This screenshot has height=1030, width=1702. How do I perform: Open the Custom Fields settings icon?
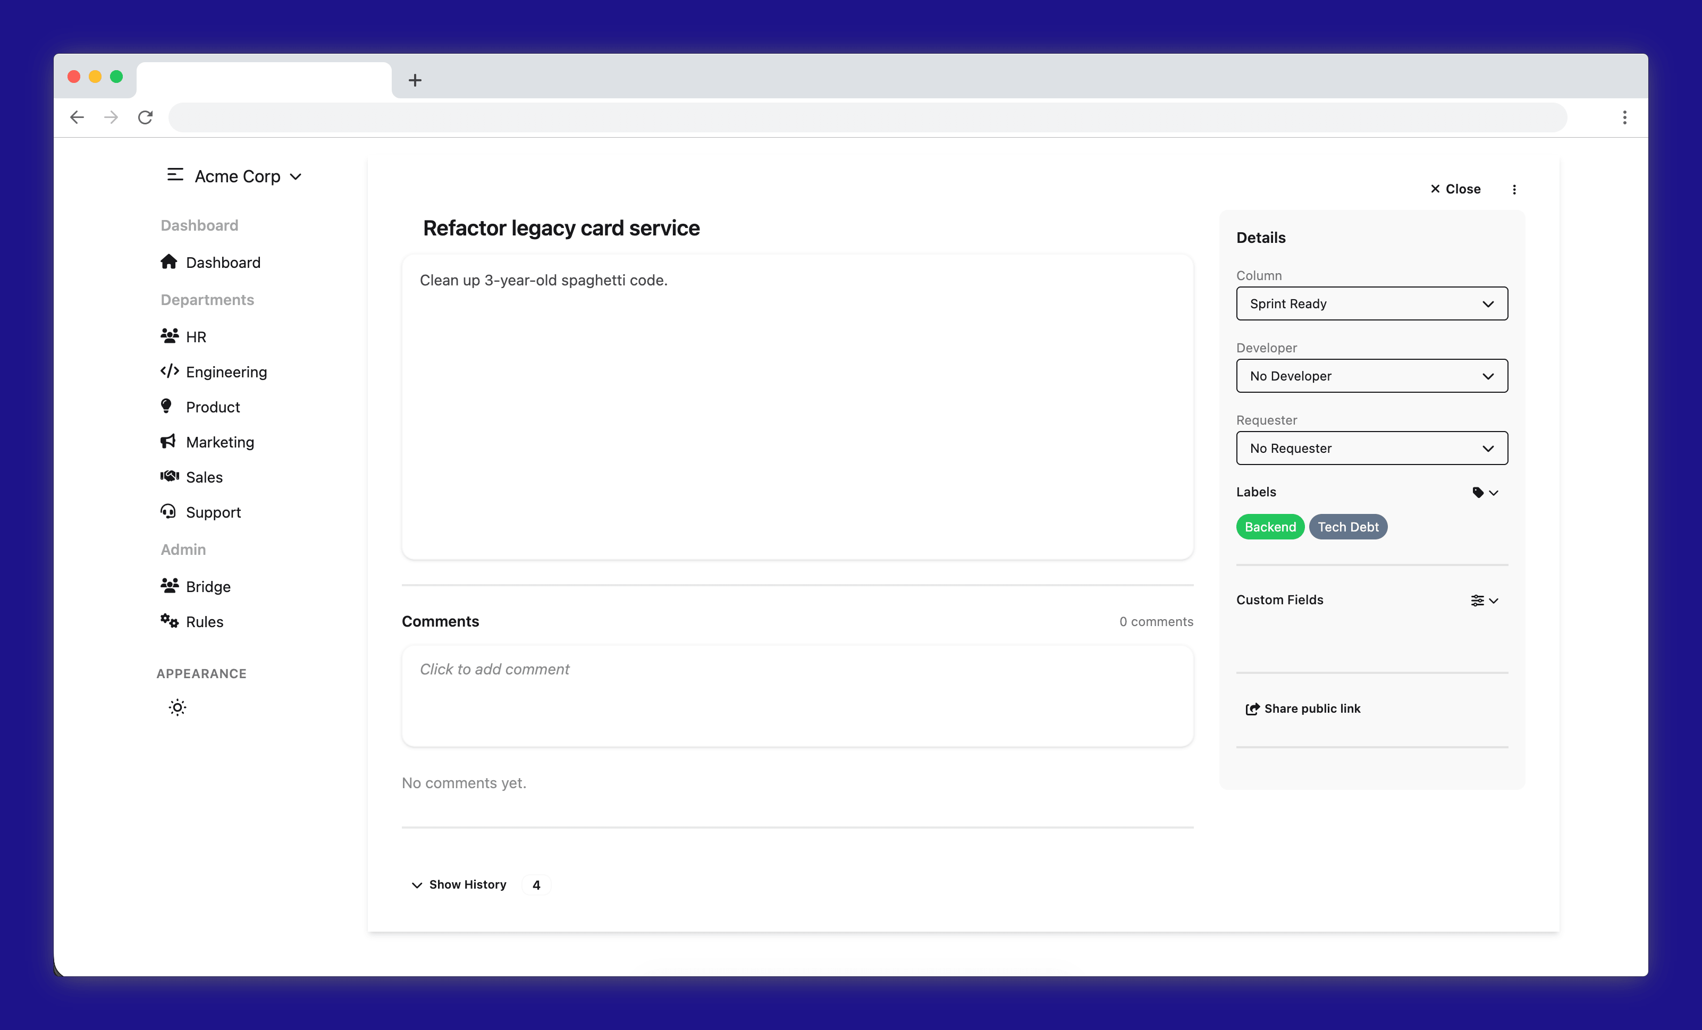tap(1478, 600)
